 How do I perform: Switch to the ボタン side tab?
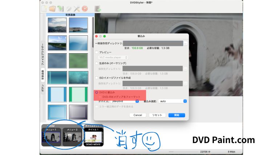[x=42, y=88]
